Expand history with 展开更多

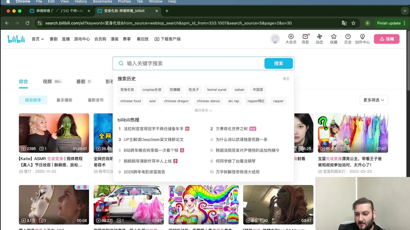click(x=203, y=110)
